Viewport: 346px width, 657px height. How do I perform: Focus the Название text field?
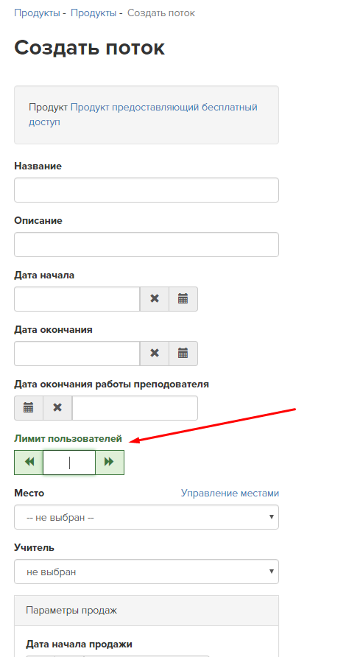(x=146, y=190)
